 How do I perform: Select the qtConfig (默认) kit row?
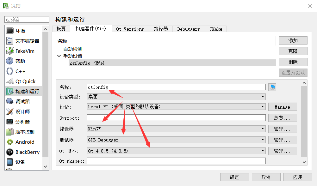pyautogui.click(x=172, y=63)
